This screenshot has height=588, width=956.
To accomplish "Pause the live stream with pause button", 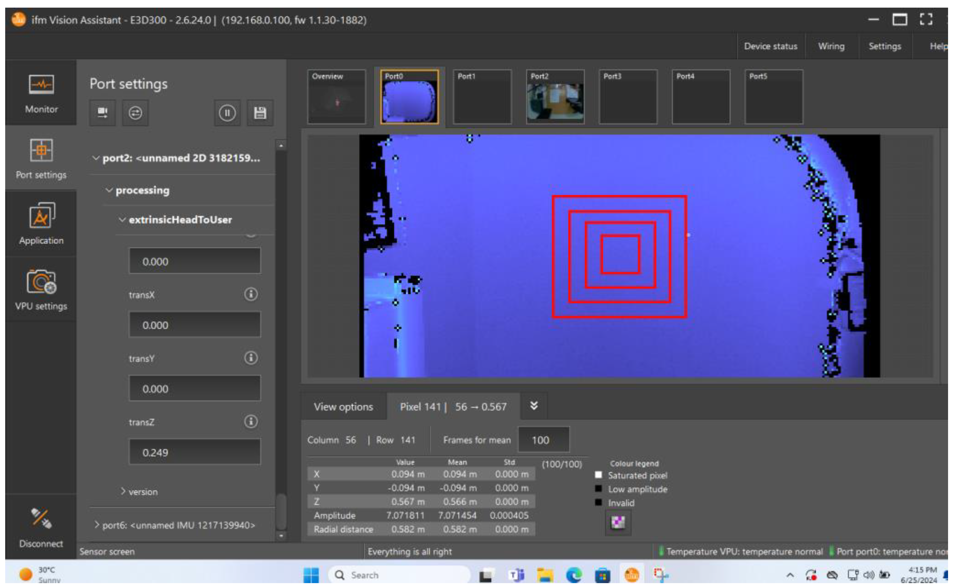I will (227, 113).
